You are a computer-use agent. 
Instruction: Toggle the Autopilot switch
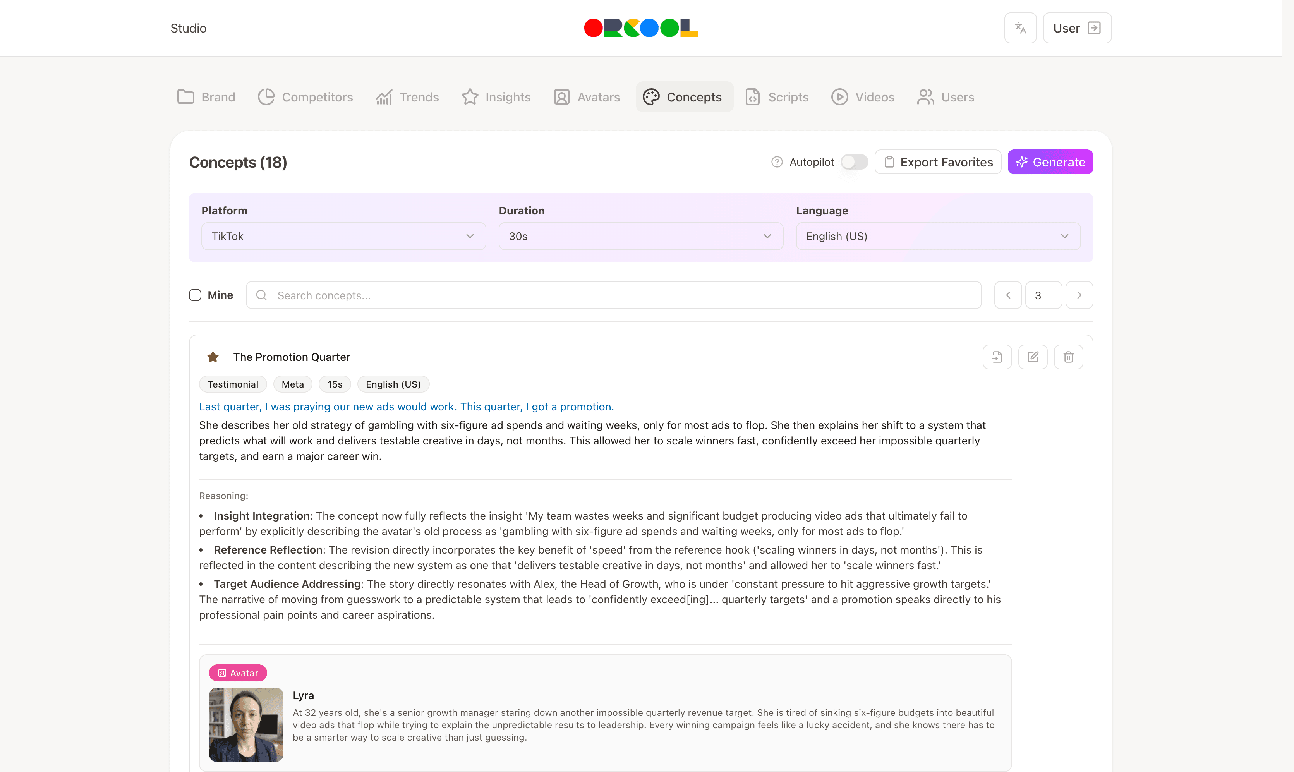pos(854,162)
